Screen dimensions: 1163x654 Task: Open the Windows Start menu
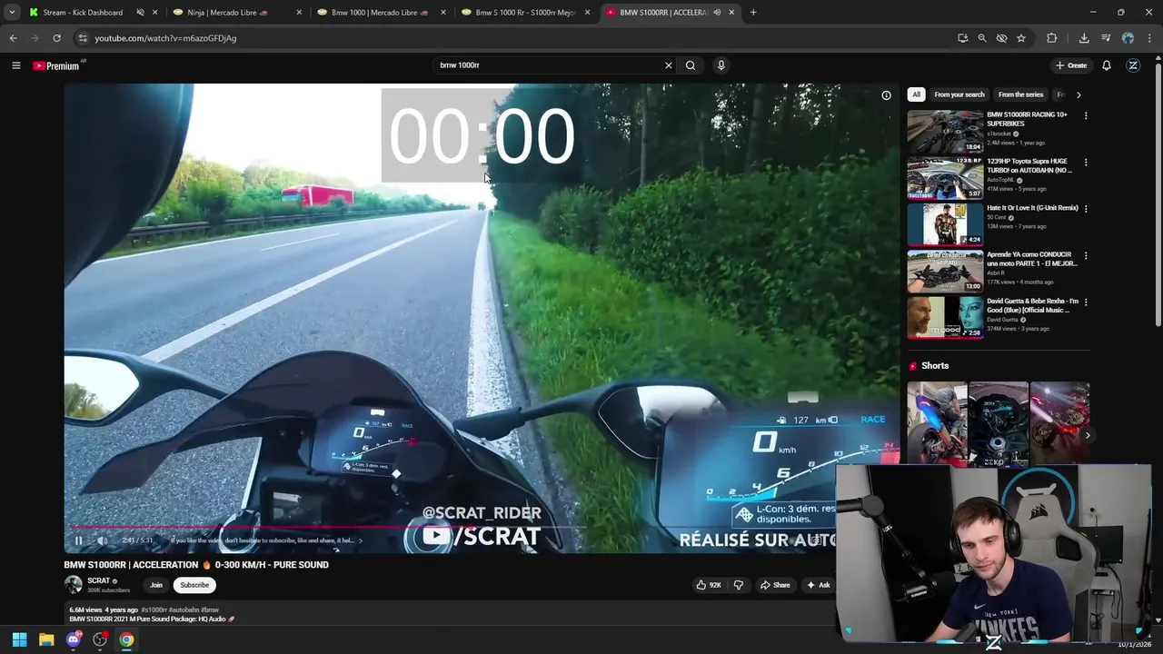19,639
